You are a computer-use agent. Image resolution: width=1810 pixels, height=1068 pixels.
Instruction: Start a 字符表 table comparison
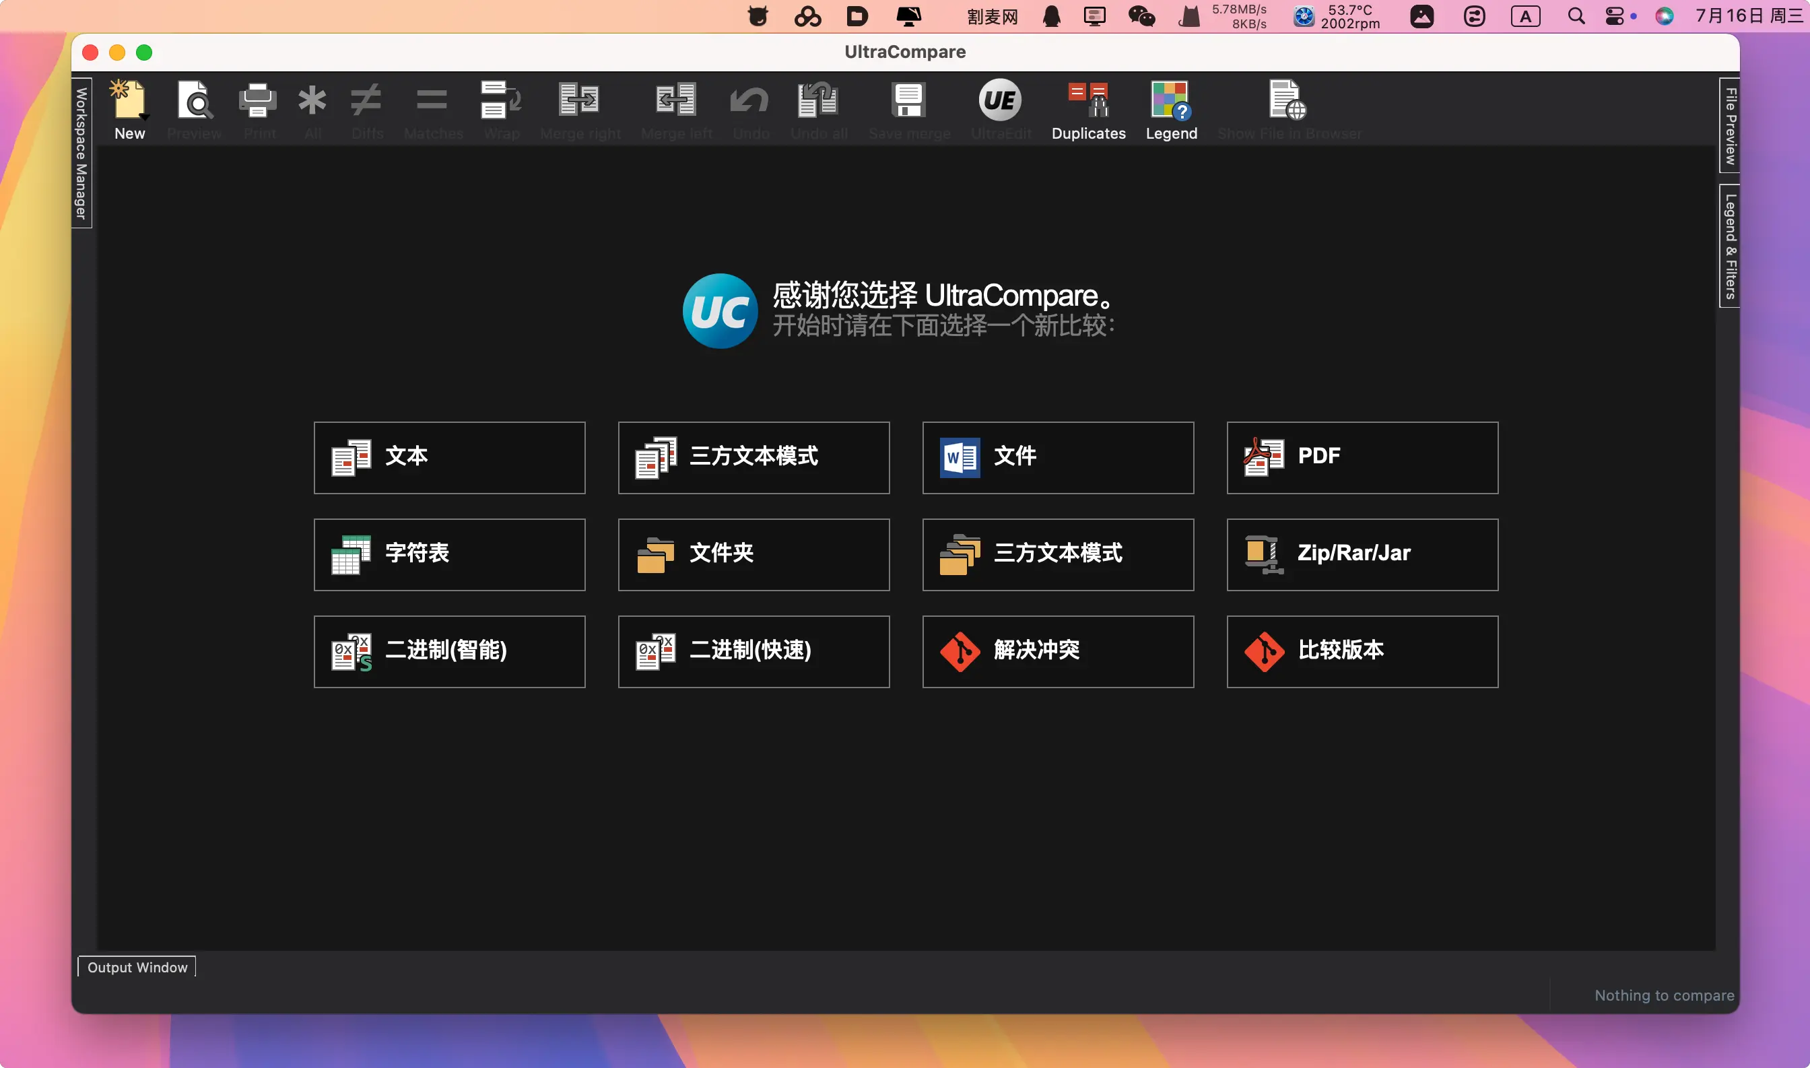tap(449, 555)
